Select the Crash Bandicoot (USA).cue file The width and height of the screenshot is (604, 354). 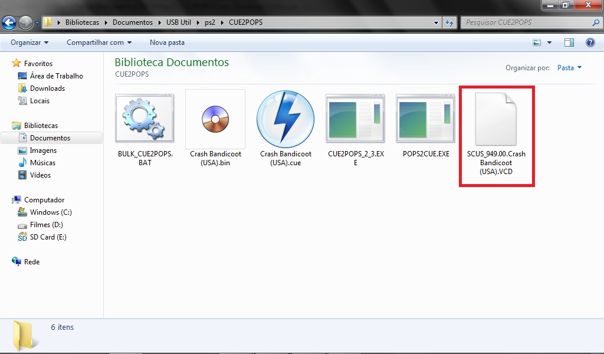(x=285, y=119)
